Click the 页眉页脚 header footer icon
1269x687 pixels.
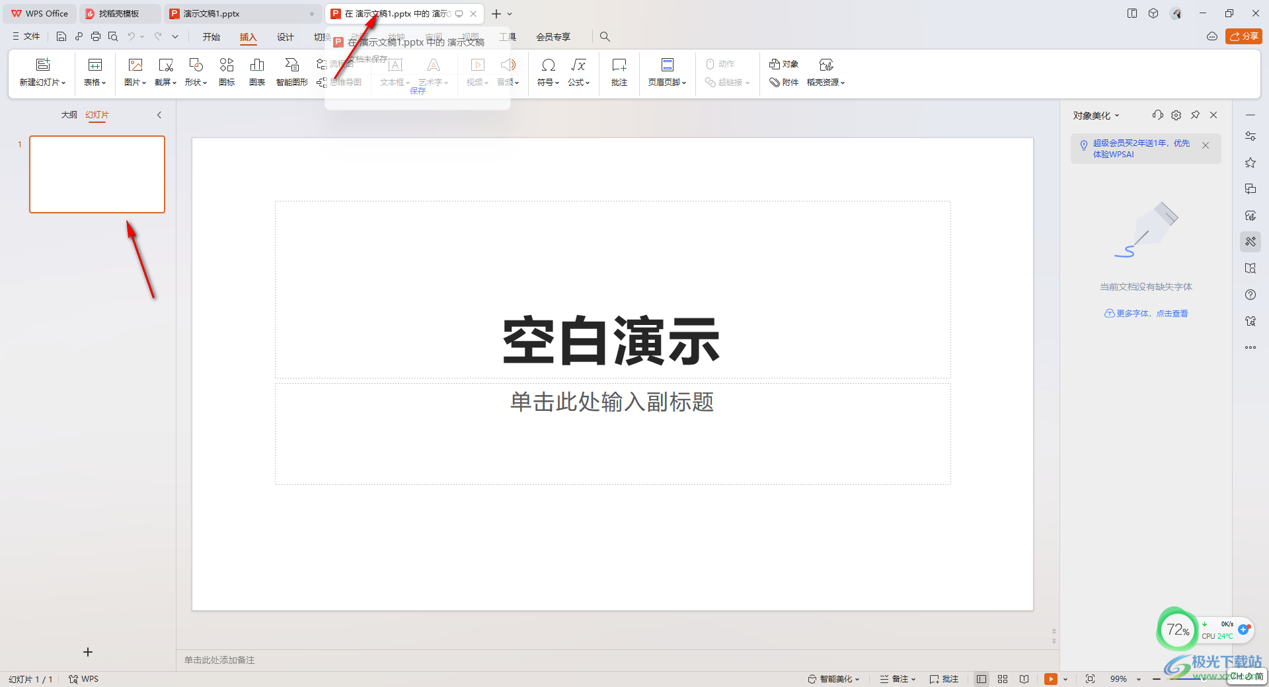668,64
